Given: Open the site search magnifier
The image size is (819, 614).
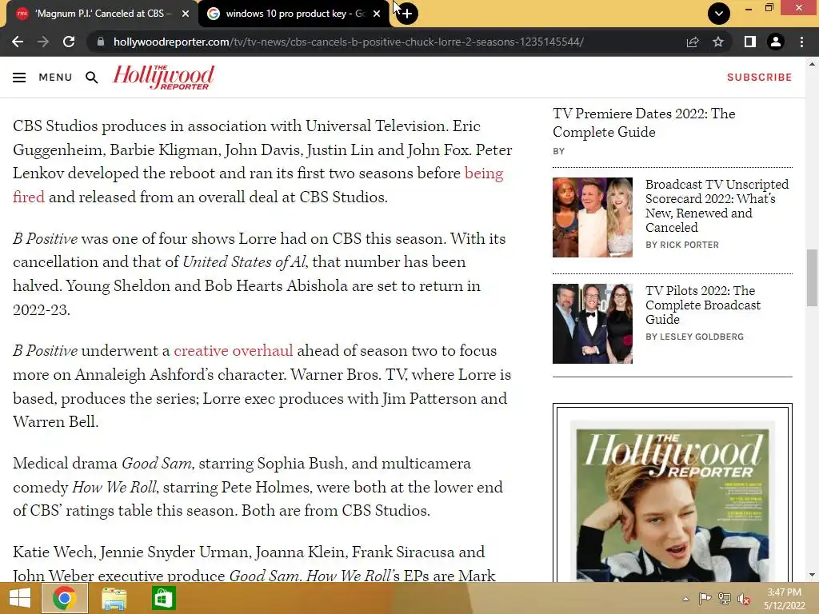Looking at the screenshot, I should pos(92,78).
